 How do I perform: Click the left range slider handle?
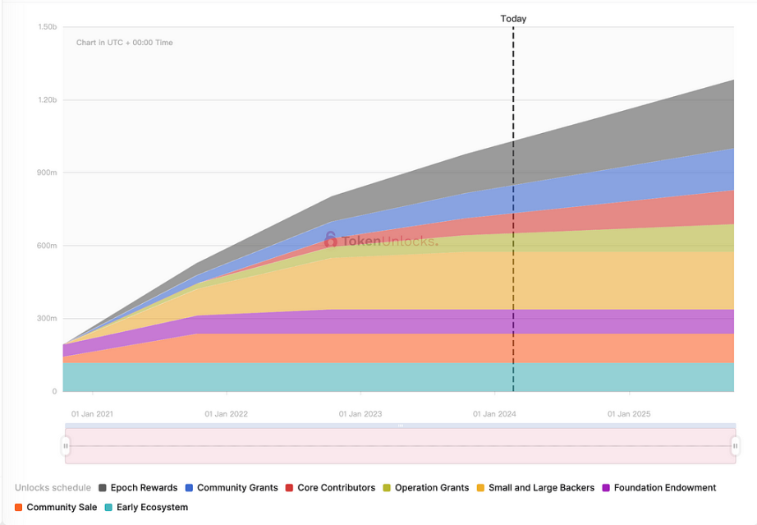click(x=66, y=446)
